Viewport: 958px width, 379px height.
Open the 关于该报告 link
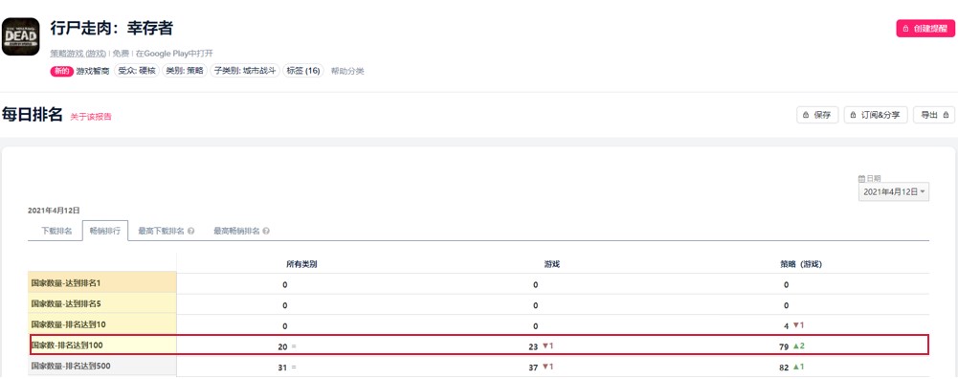pyautogui.click(x=91, y=116)
